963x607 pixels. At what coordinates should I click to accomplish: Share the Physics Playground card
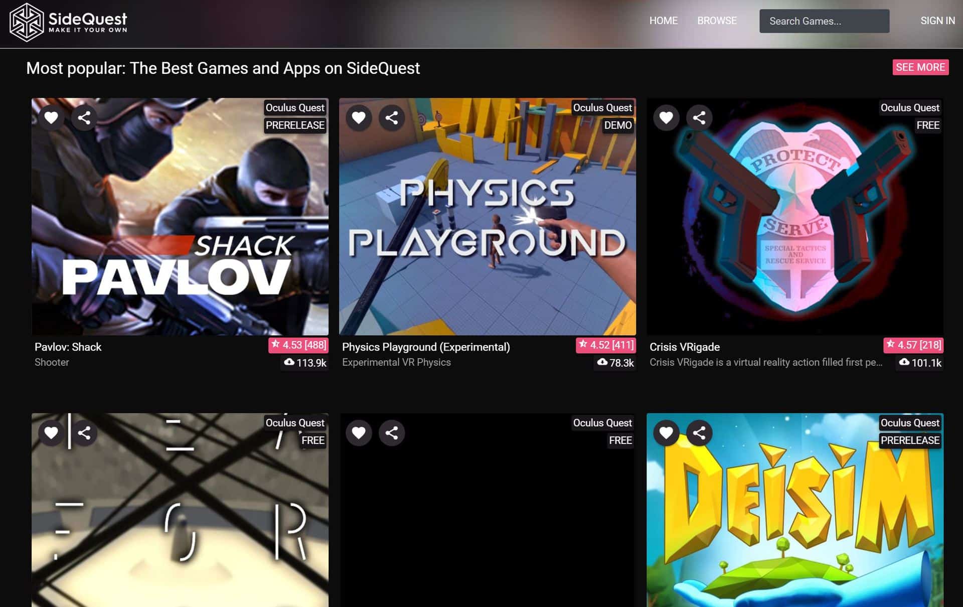tap(392, 118)
